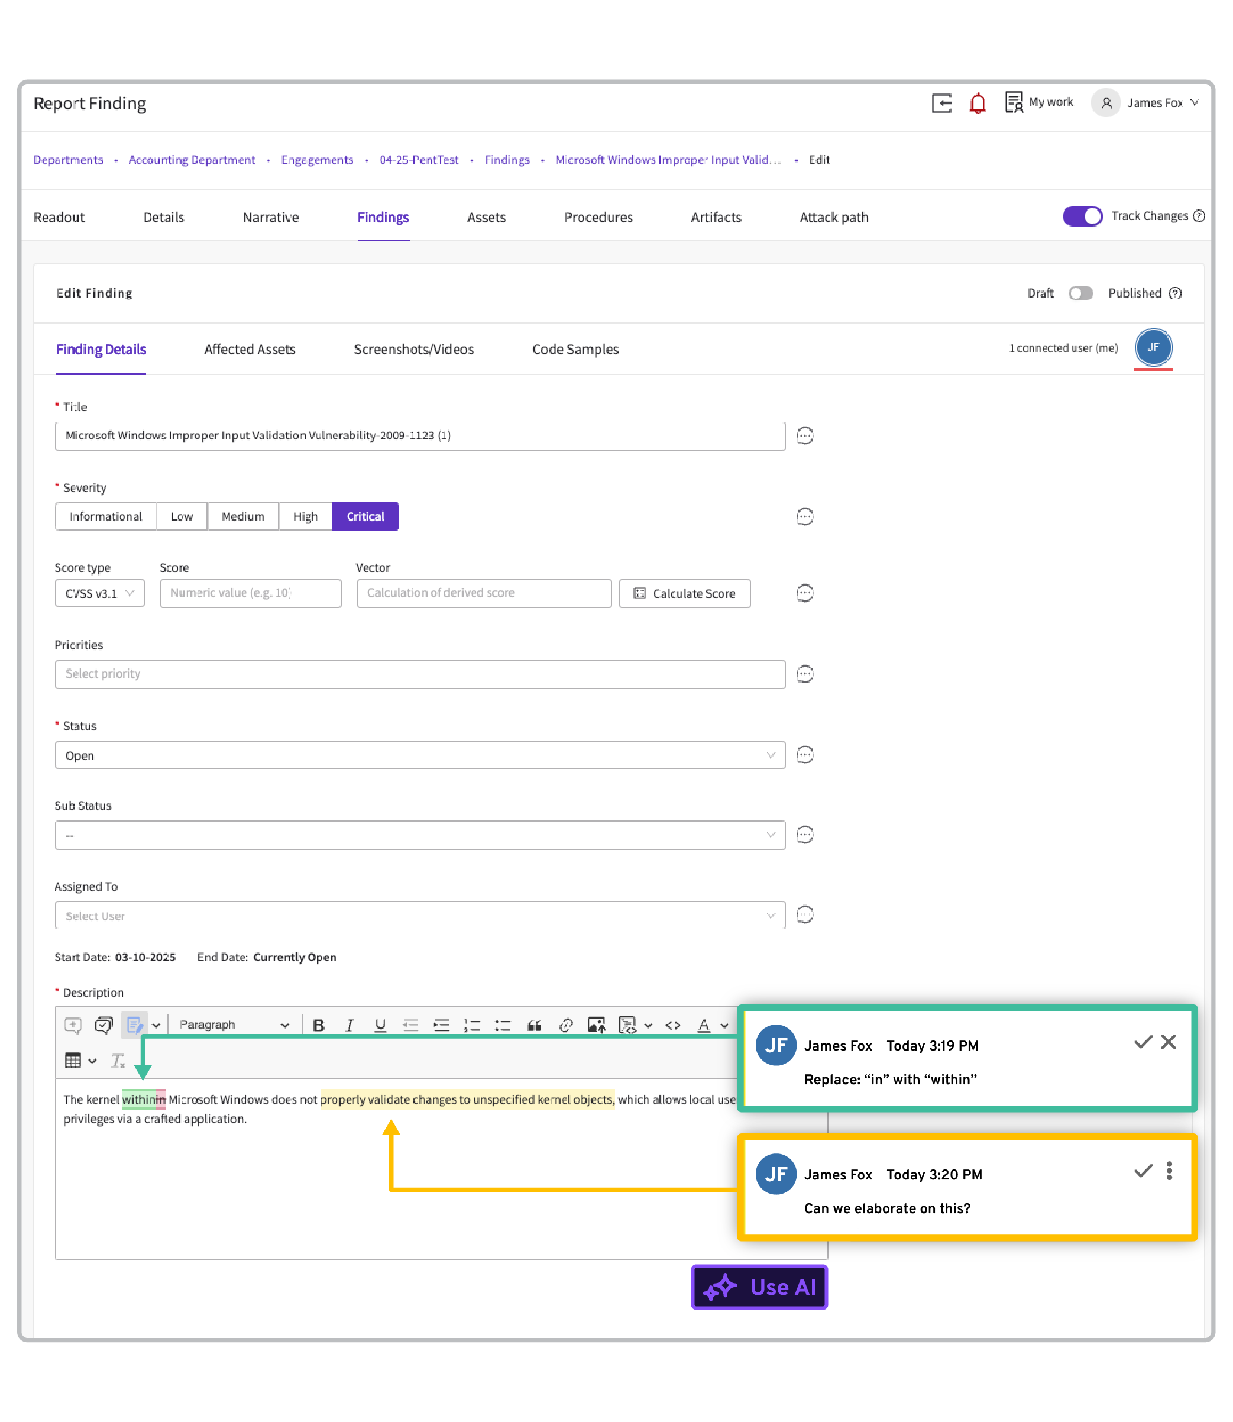Viewport: 1233px width, 1422px height.
Task: Apply underline formatting
Action: click(x=380, y=1025)
